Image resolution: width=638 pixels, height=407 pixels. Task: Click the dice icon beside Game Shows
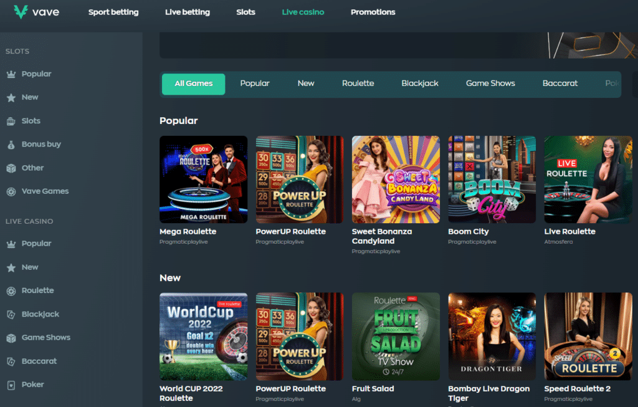[x=11, y=338]
